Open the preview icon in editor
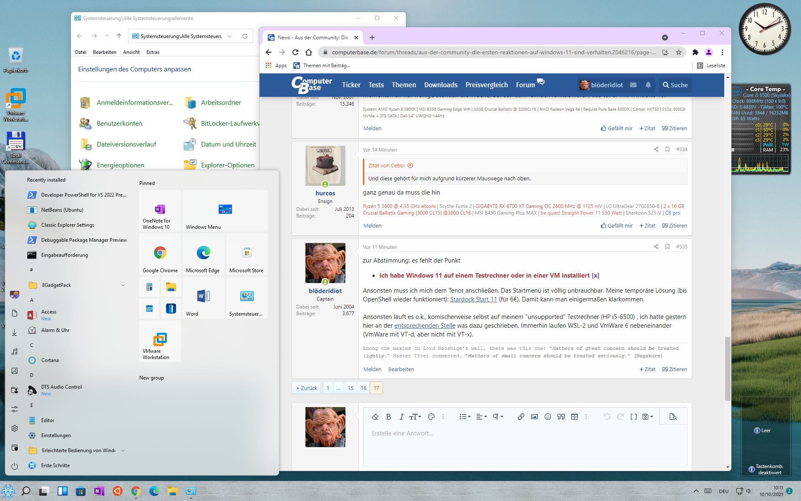The image size is (801, 501). coord(673,417)
